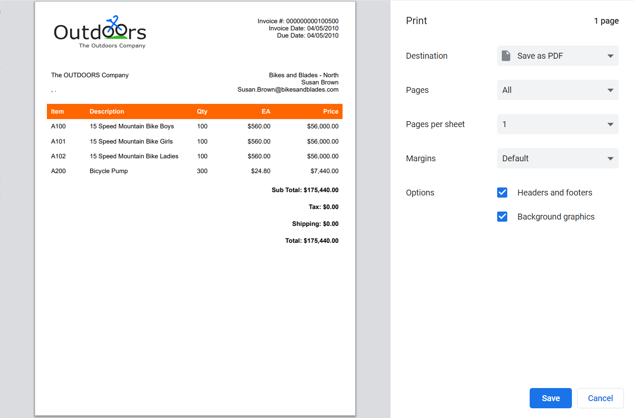Click item code A200
634x418 pixels.
tap(58, 171)
